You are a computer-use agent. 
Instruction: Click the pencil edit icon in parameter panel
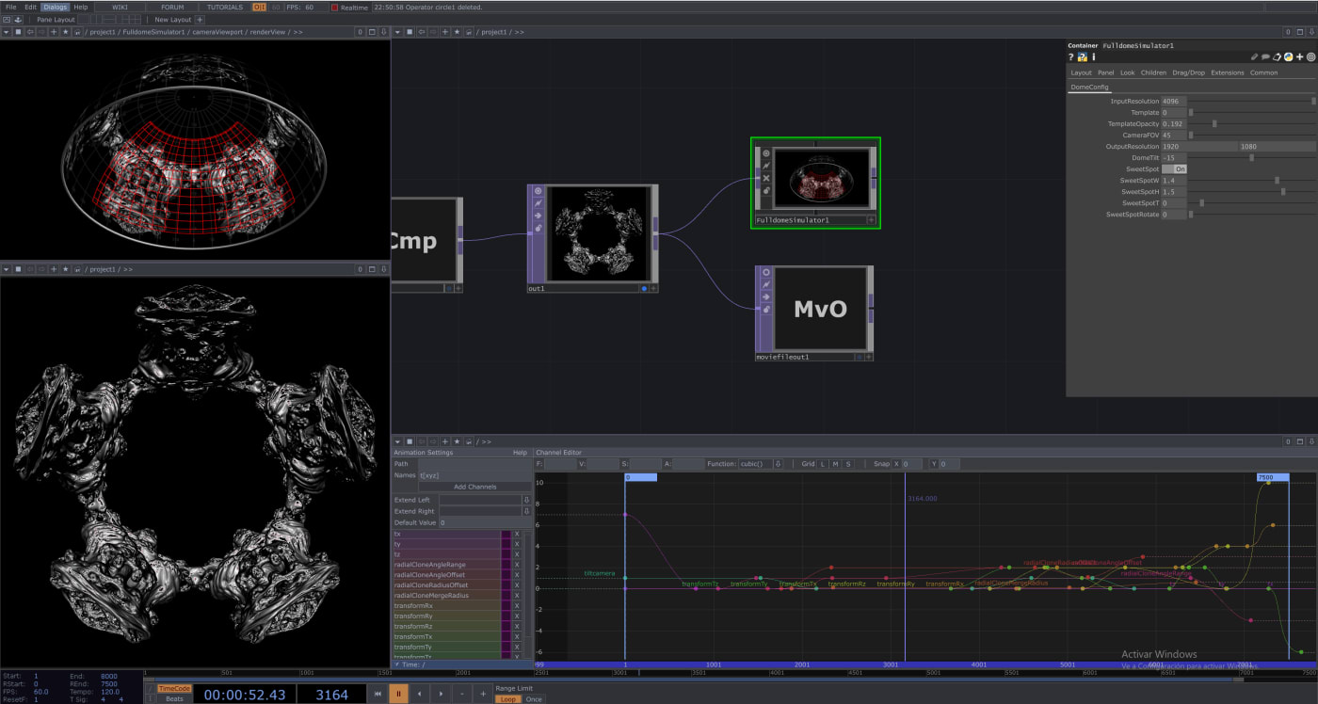point(1255,57)
